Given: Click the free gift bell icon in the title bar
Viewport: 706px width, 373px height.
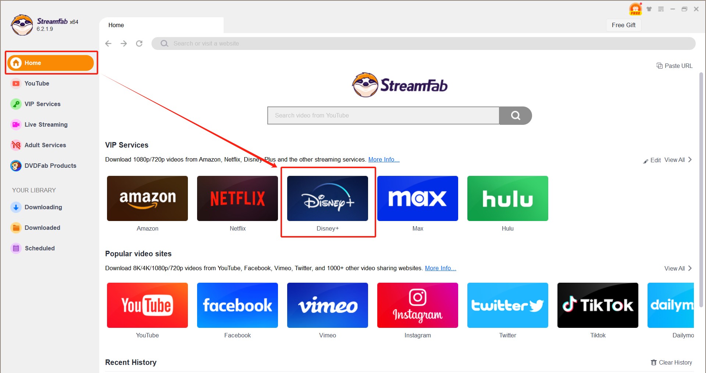Looking at the screenshot, I should point(635,9).
